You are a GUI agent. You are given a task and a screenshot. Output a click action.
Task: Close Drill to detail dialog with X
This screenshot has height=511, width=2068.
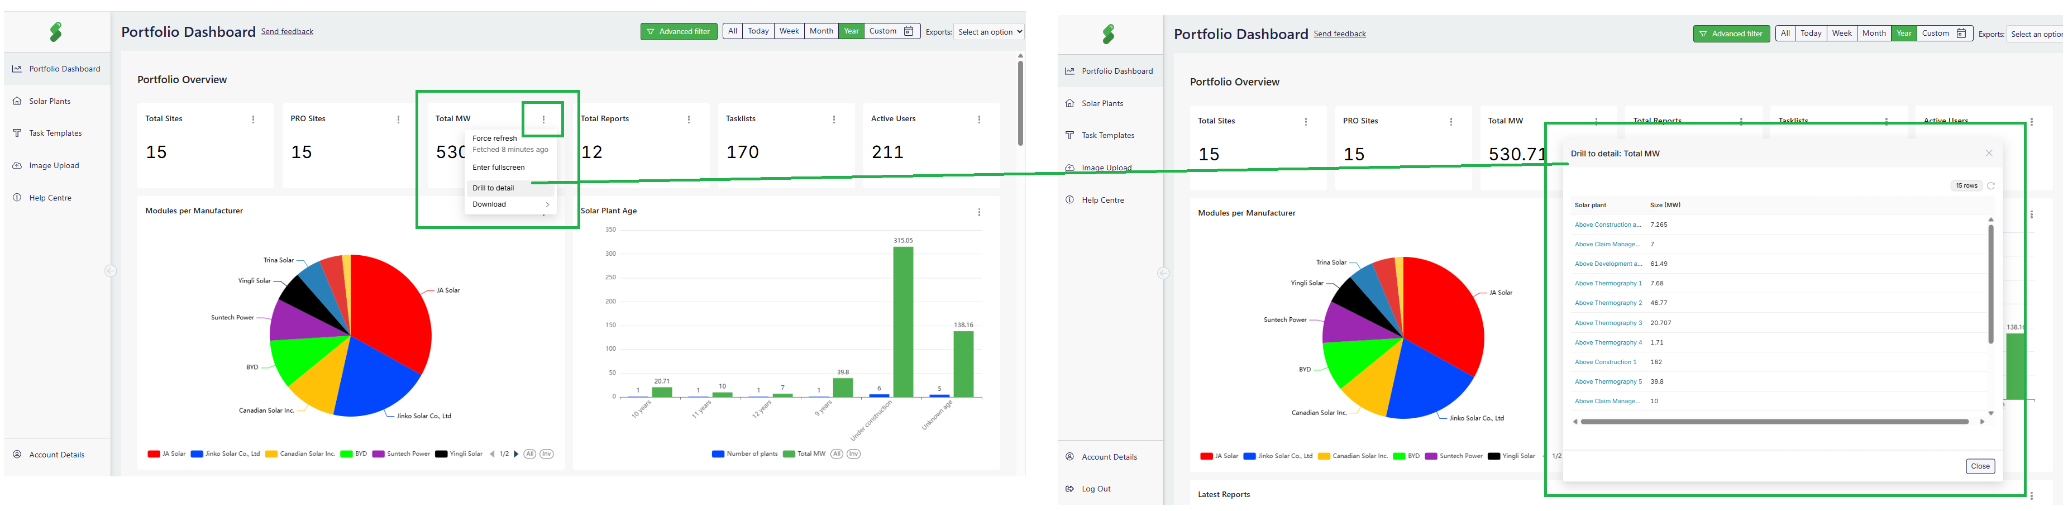point(1989,153)
